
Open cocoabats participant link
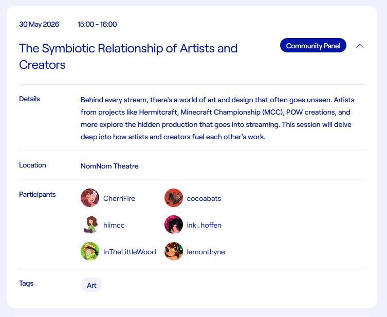click(204, 198)
